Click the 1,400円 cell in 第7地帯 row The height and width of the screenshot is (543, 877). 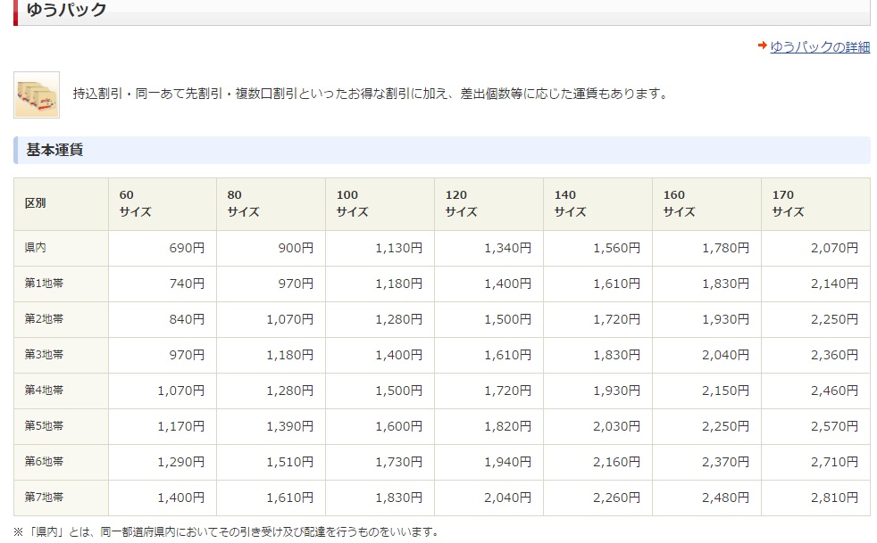coord(163,498)
